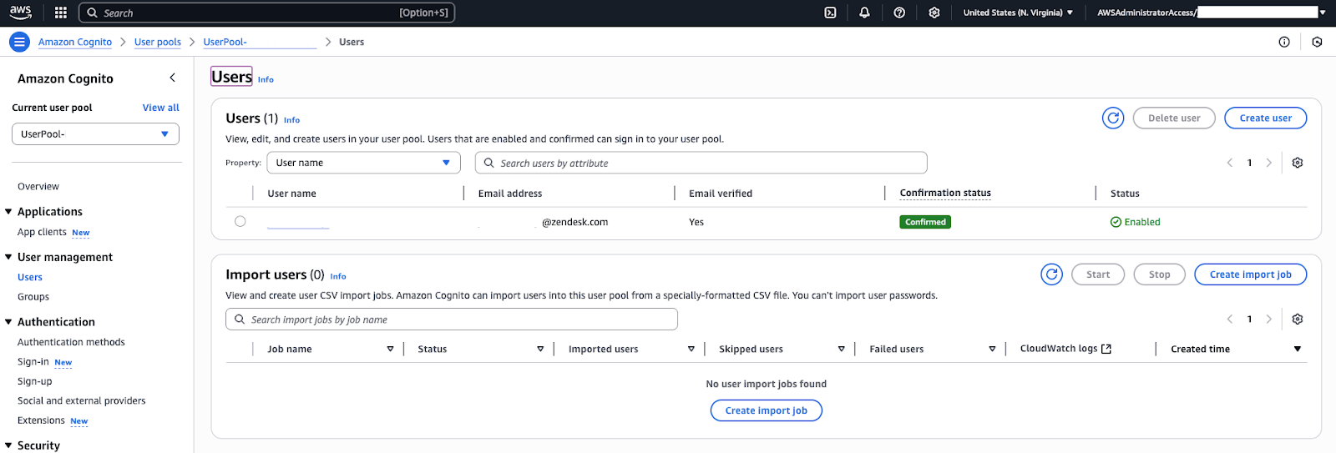This screenshot has height=453, width=1336.
Task: Go to Authentication methods in sidebar
Action: (71, 342)
